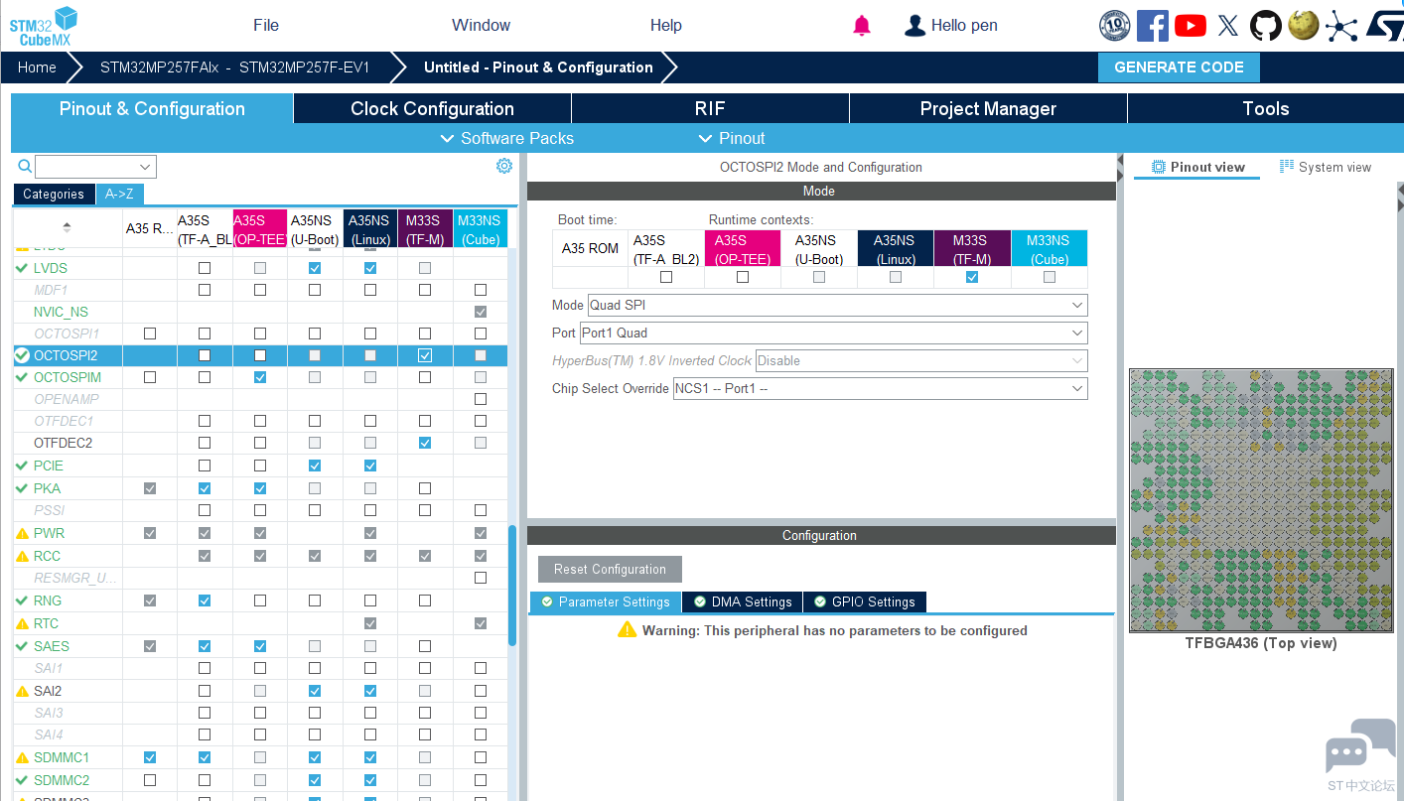Click the green checkmark beside LVDS

click(22, 268)
